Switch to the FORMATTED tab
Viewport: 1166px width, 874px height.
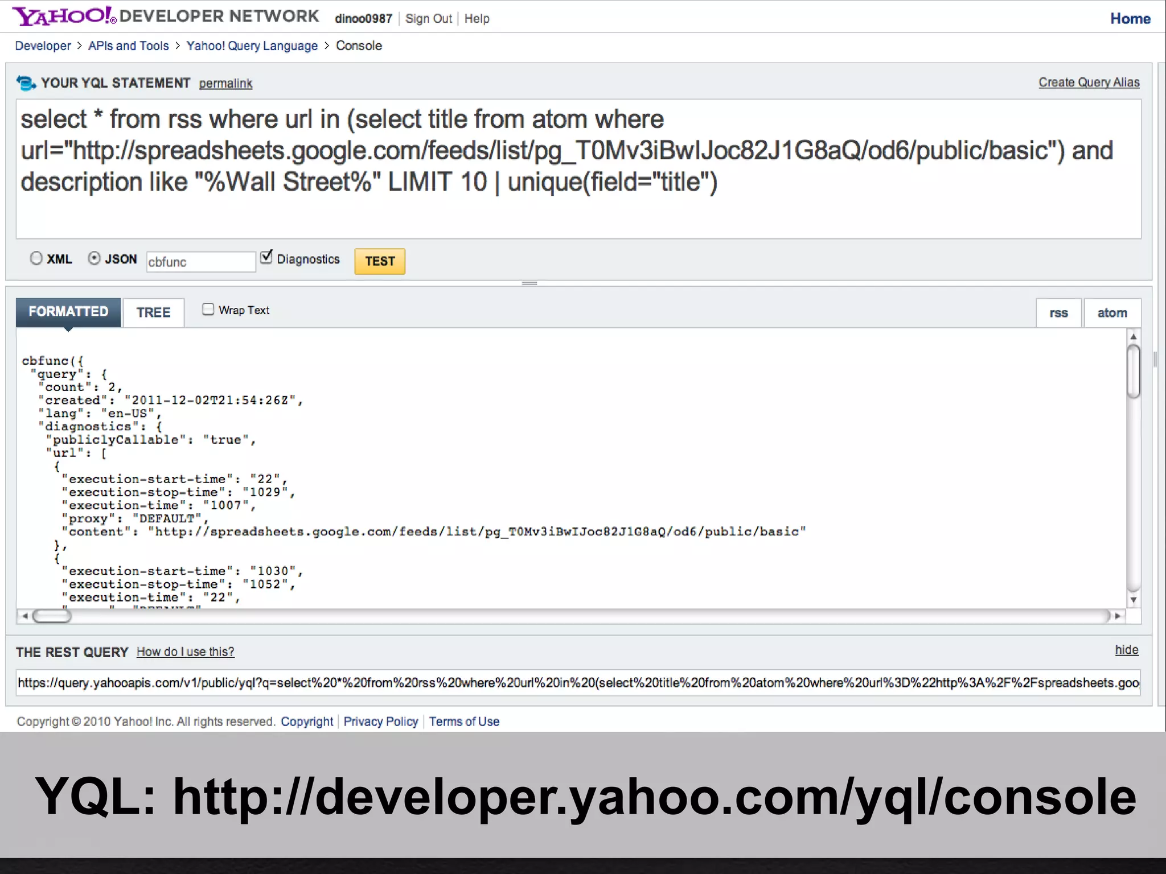68,312
